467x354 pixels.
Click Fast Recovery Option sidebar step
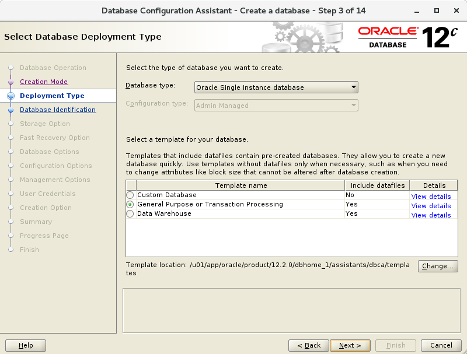(x=55, y=138)
